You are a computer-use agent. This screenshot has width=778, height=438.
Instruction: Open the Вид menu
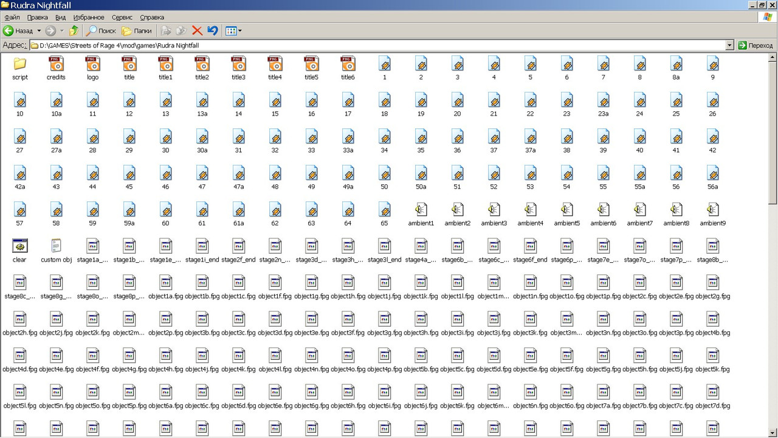tap(60, 17)
